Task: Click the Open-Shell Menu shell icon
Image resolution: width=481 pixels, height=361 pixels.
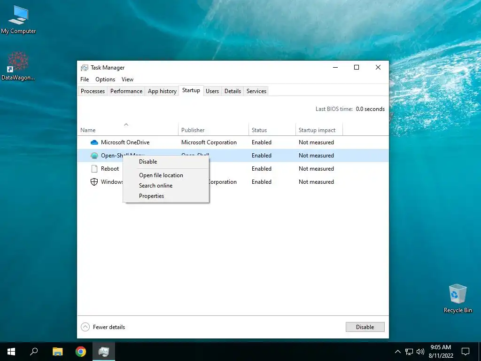Action: [94, 156]
